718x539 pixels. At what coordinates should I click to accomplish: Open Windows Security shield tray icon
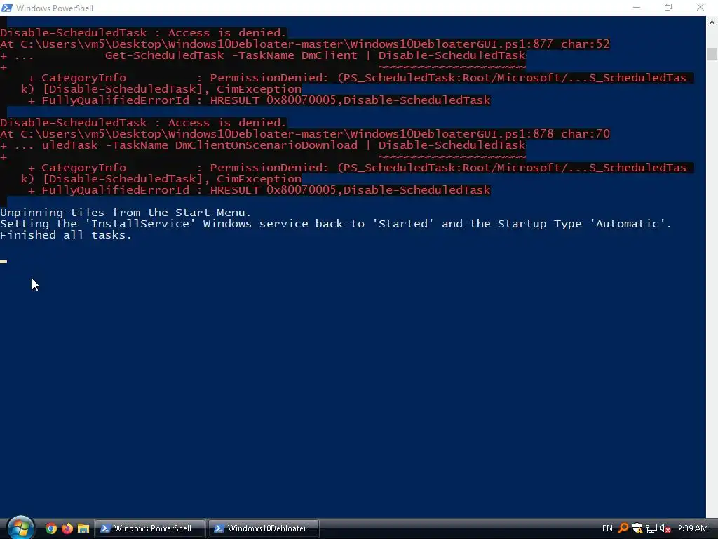[x=637, y=528]
